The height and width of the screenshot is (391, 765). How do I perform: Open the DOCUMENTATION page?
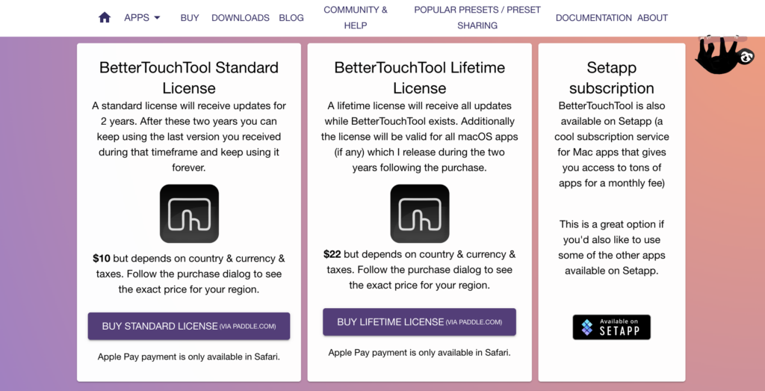click(x=594, y=18)
